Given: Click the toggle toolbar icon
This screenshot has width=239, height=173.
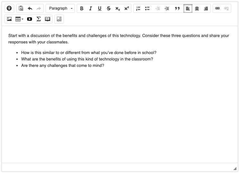Looking at the screenshot, I should pos(59,19).
